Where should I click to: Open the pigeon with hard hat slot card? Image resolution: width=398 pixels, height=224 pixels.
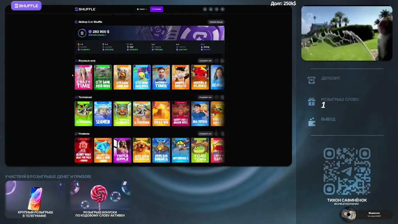181,150
